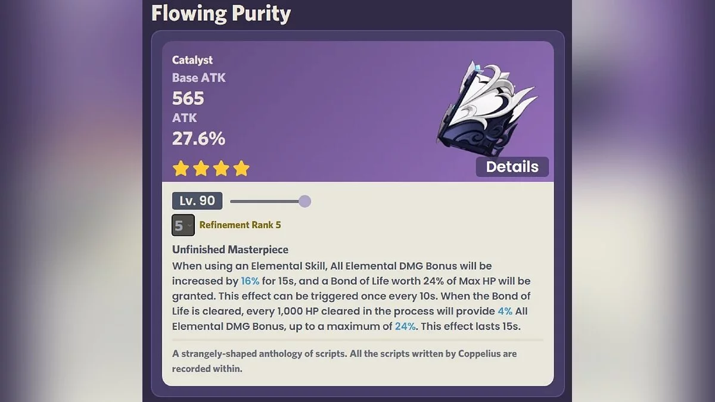Click the ATK substat value 27.6%

pyautogui.click(x=198, y=139)
